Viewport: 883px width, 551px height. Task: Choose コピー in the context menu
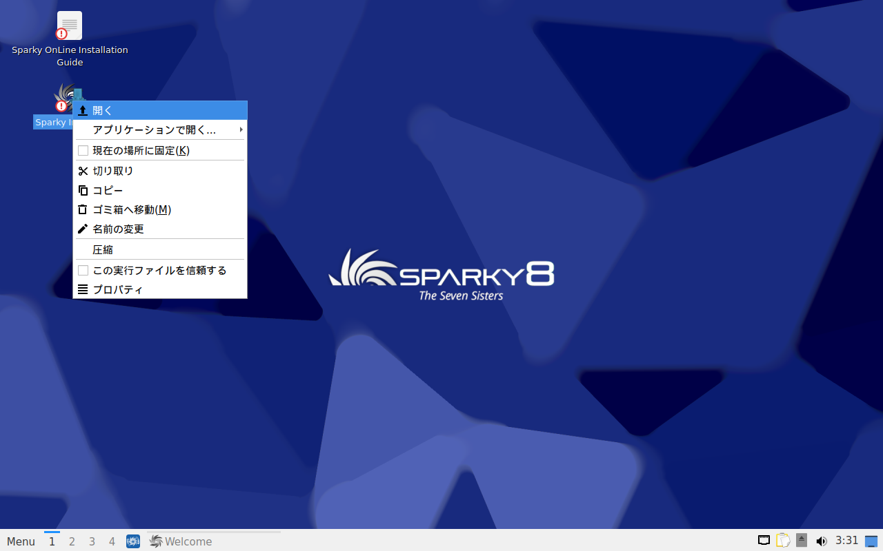click(160, 190)
